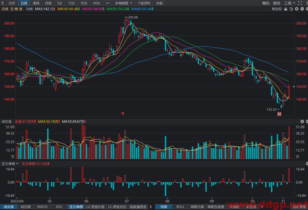Click the MA30:154.28 legend label
The image size is (308, 210).
coord(118,9)
